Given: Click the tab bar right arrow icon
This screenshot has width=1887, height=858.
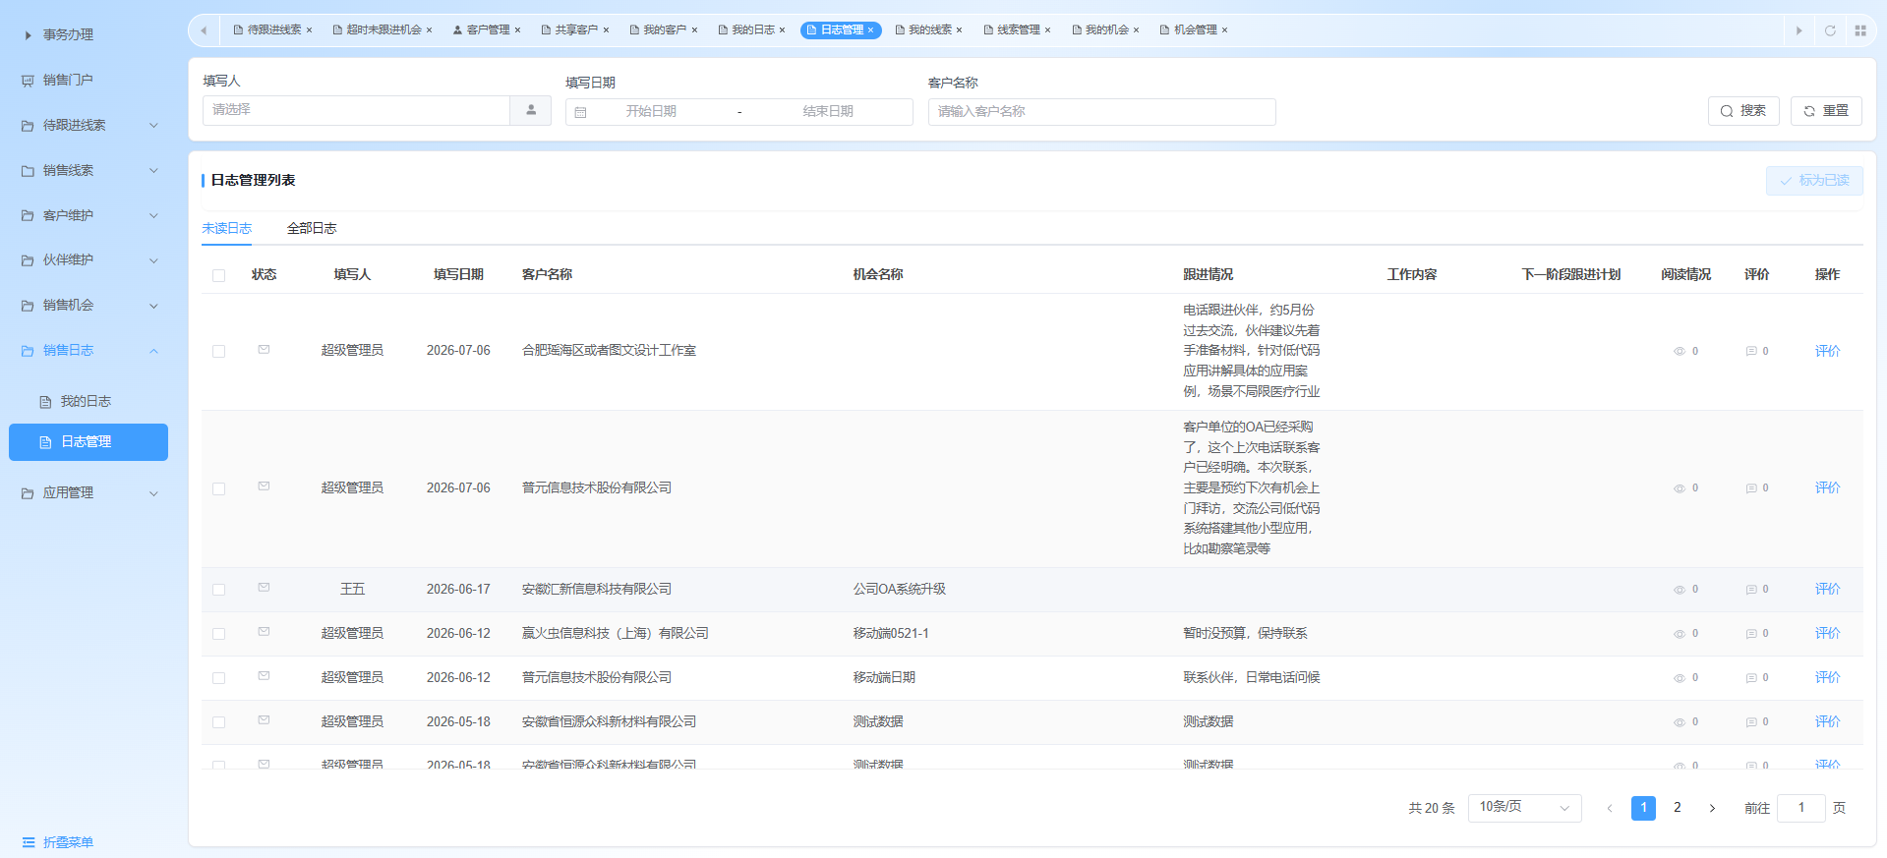Looking at the screenshot, I should [x=1799, y=30].
